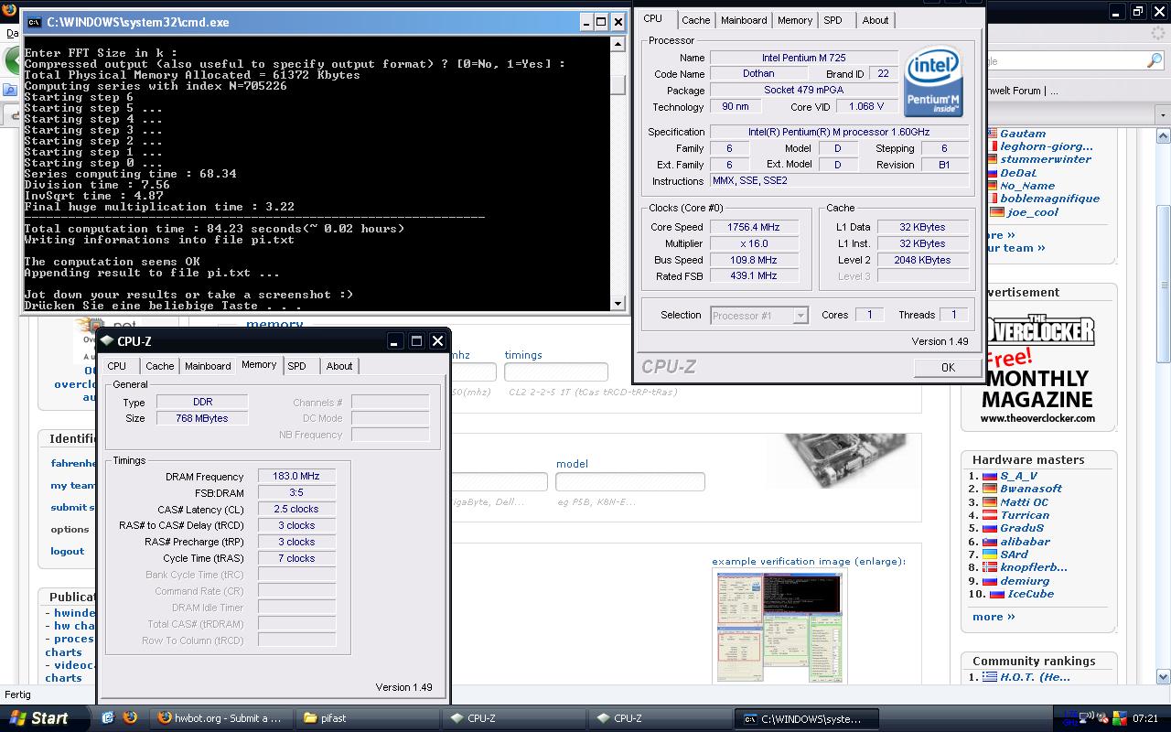Switch to hwbot.org Firefox taskbar item
The height and width of the screenshot is (732, 1171).
(220, 718)
